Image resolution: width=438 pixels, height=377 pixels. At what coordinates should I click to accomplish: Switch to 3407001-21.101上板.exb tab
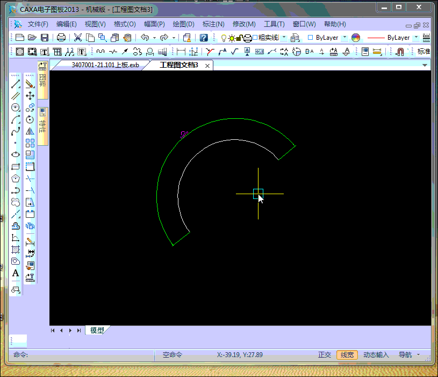point(105,65)
